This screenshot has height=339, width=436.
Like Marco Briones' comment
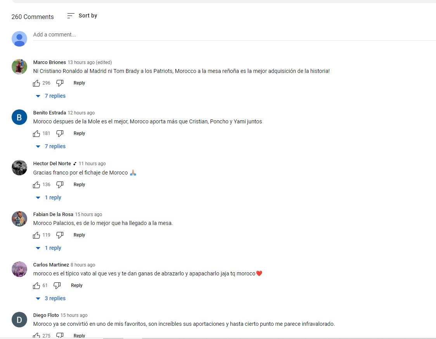click(36, 83)
